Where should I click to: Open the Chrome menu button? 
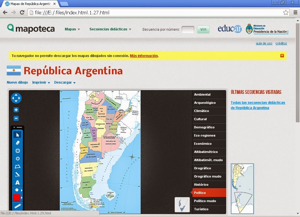[x=295, y=13]
